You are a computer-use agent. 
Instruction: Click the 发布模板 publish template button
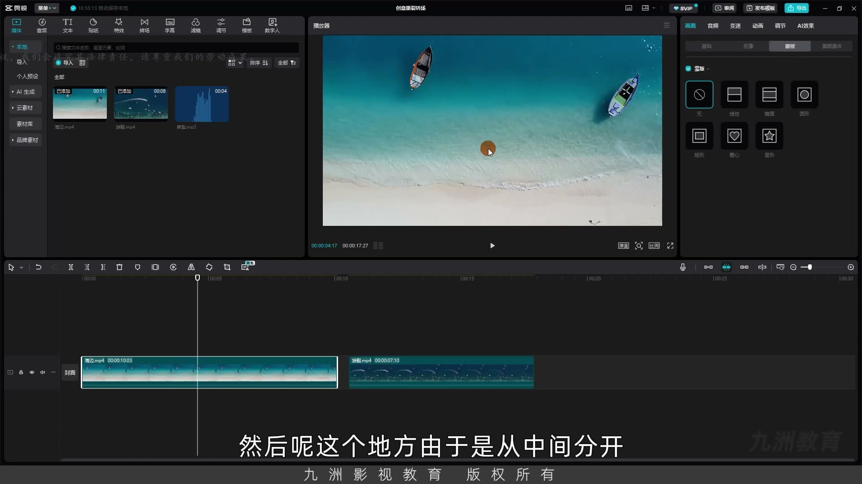pyautogui.click(x=761, y=8)
